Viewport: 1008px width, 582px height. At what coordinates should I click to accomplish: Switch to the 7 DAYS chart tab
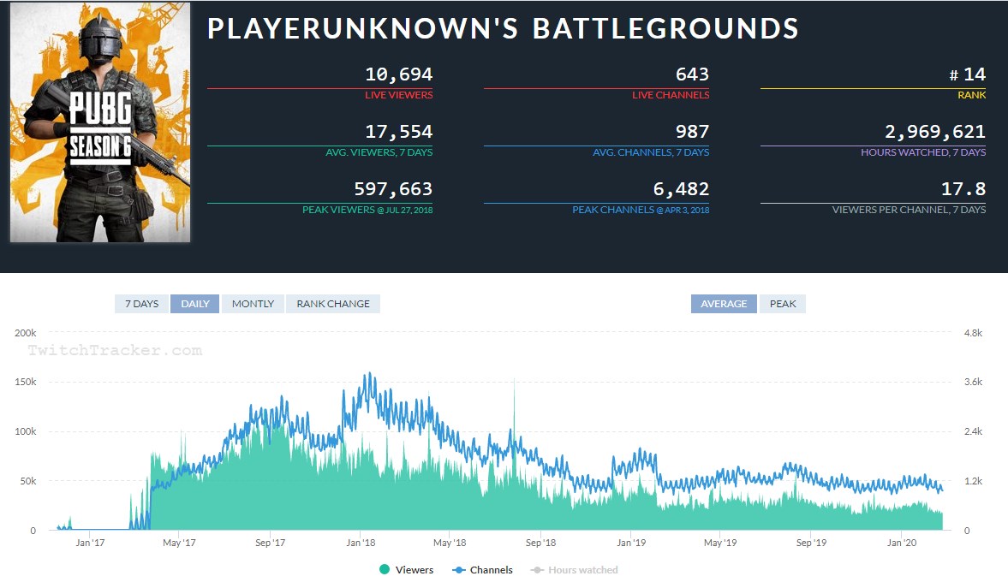141,304
